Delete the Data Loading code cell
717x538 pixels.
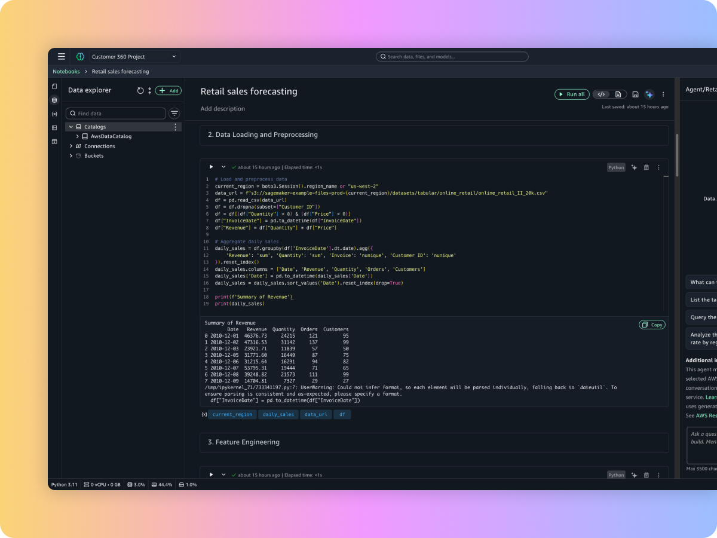coord(646,167)
